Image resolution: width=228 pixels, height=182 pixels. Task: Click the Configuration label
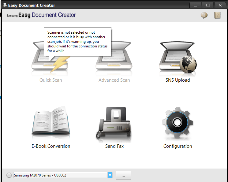(x=178, y=146)
